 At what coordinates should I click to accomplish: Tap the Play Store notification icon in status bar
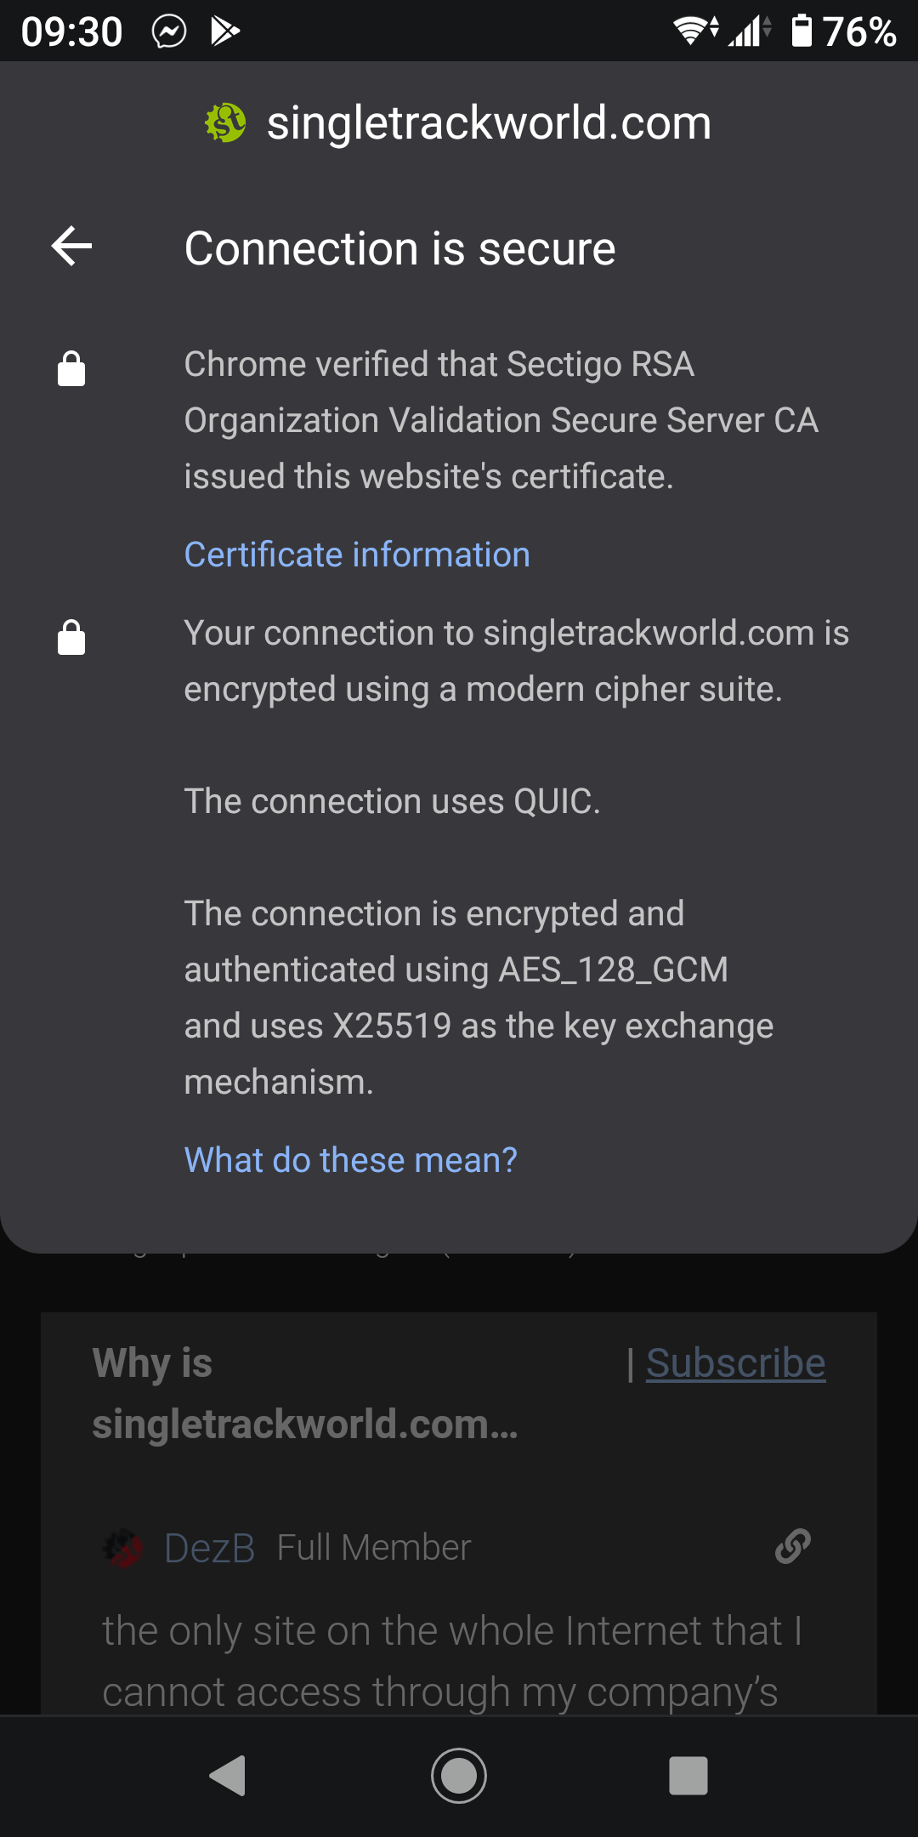point(225,31)
